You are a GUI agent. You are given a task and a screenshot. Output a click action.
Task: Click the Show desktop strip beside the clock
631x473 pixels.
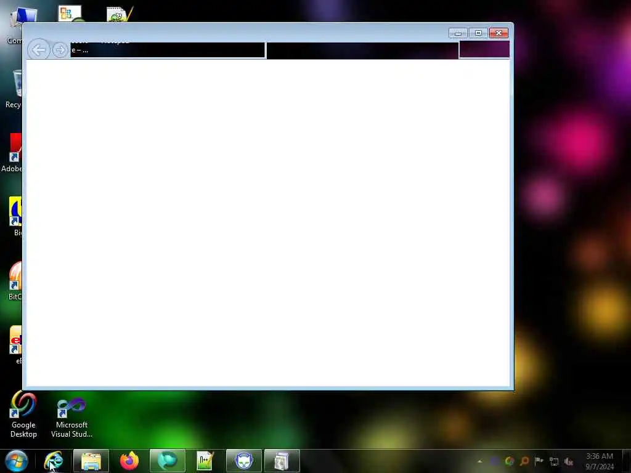pos(627,461)
